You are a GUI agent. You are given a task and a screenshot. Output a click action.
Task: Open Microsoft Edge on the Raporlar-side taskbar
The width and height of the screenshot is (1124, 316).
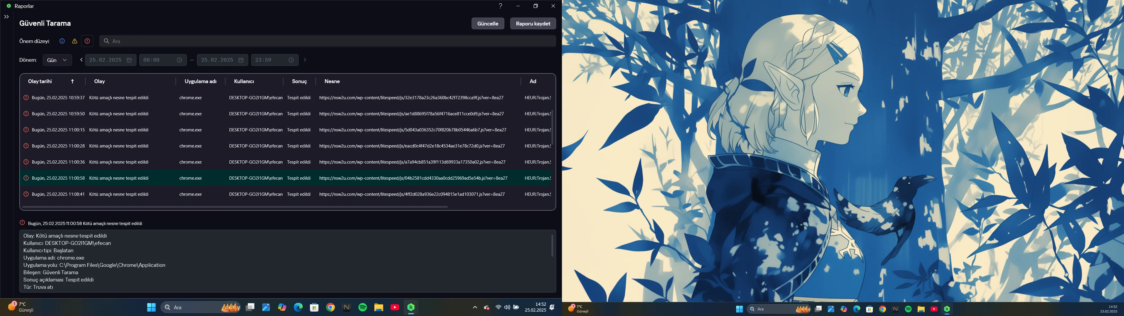tap(299, 307)
